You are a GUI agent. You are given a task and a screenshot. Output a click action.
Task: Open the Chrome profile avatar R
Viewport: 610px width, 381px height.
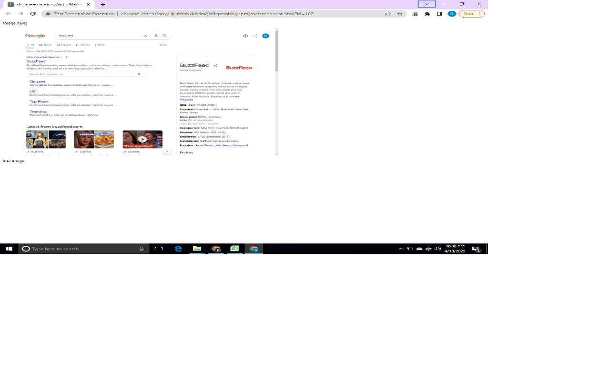pyautogui.click(x=452, y=14)
